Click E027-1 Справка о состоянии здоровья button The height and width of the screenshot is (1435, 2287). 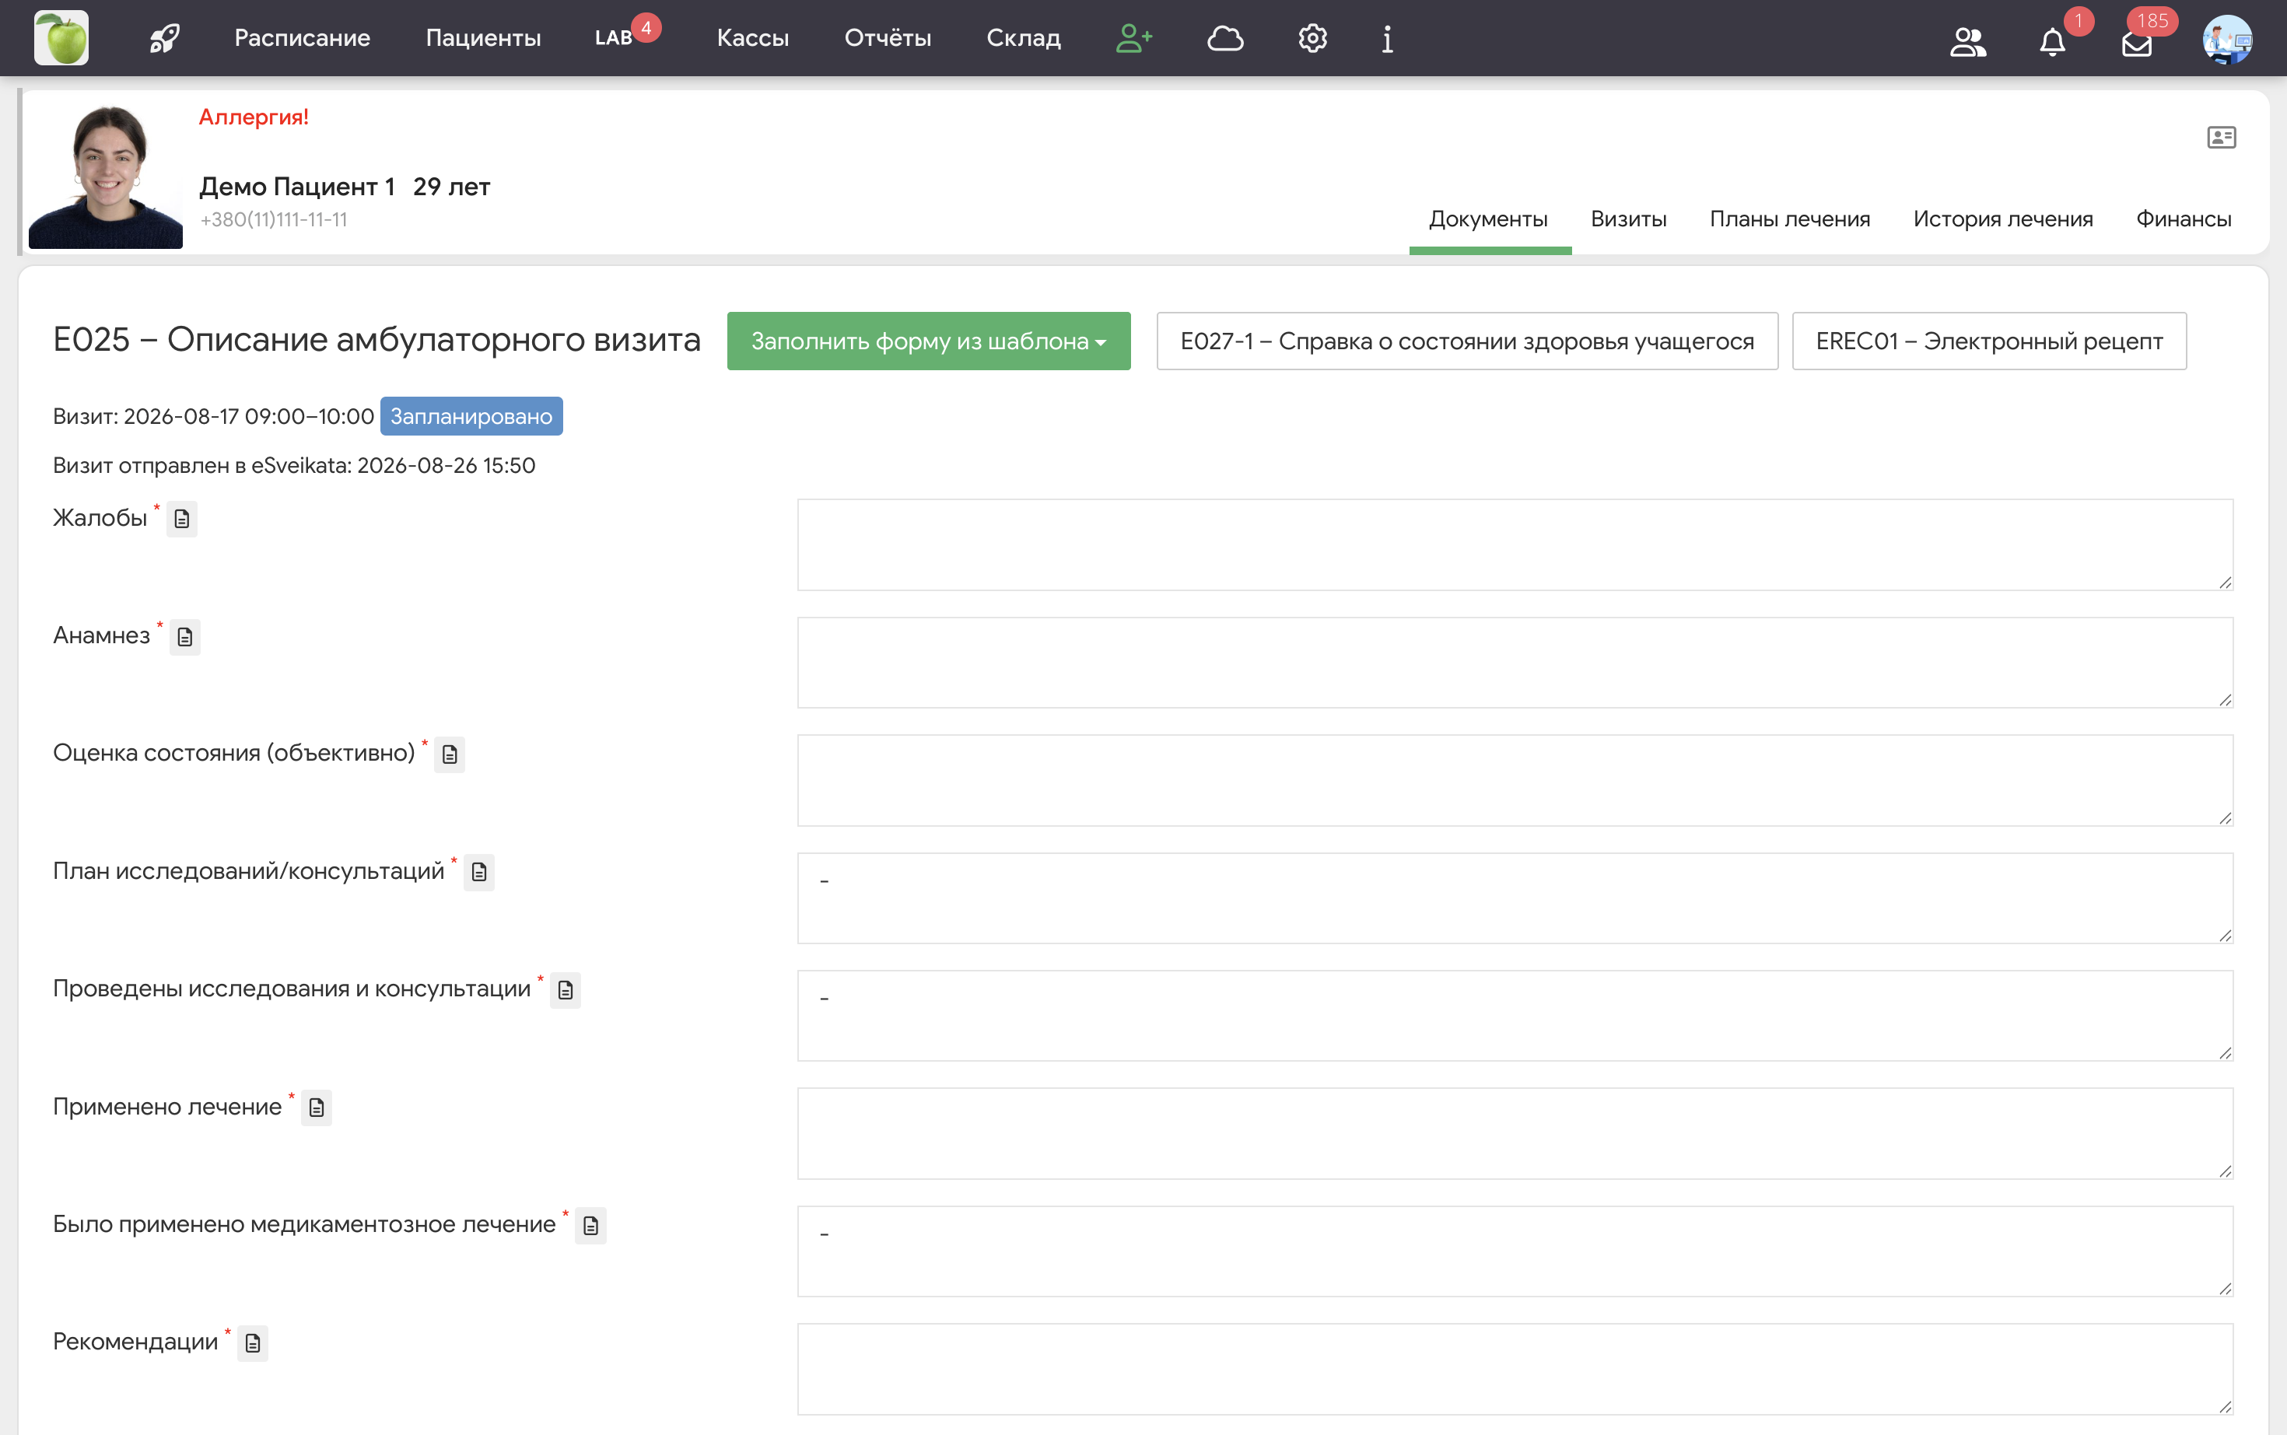1467,341
